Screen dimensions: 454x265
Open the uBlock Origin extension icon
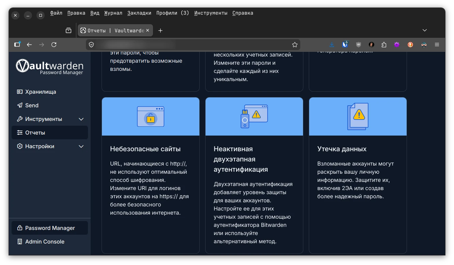point(358,44)
